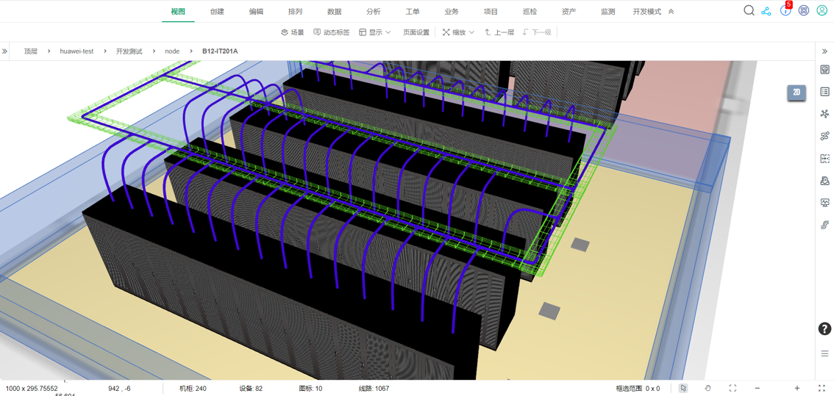Select the 视图 tab
This screenshot has width=834, height=396.
[x=178, y=12]
